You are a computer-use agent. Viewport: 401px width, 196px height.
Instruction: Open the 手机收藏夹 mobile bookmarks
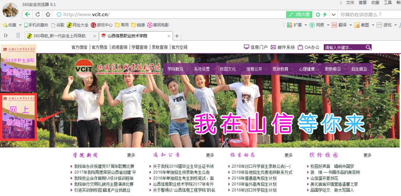[x=35, y=25]
